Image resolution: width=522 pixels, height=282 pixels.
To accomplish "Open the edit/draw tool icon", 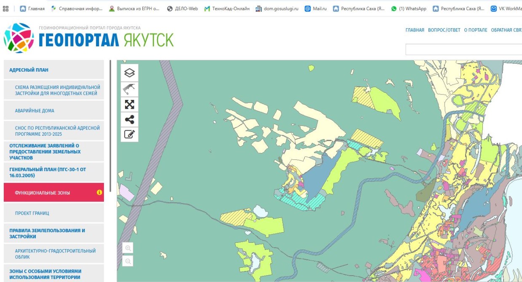I will pos(130,134).
